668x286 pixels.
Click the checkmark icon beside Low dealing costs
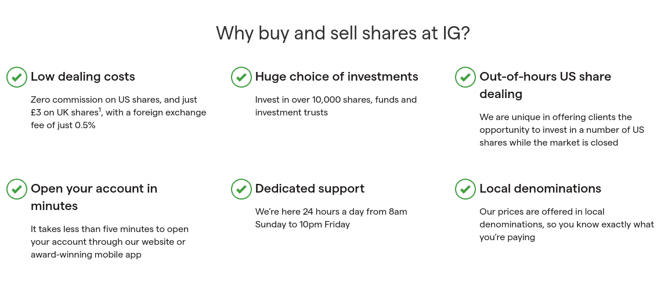(17, 77)
